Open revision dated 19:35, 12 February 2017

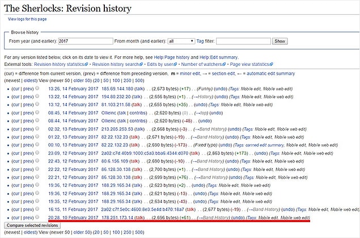pyautogui.click(x=73, y=202)
